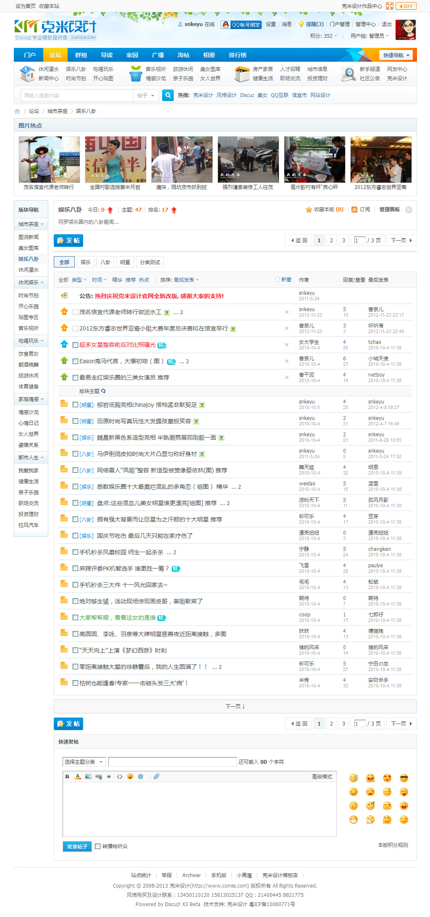Open the smiley picker in editor toolbar

130,776
